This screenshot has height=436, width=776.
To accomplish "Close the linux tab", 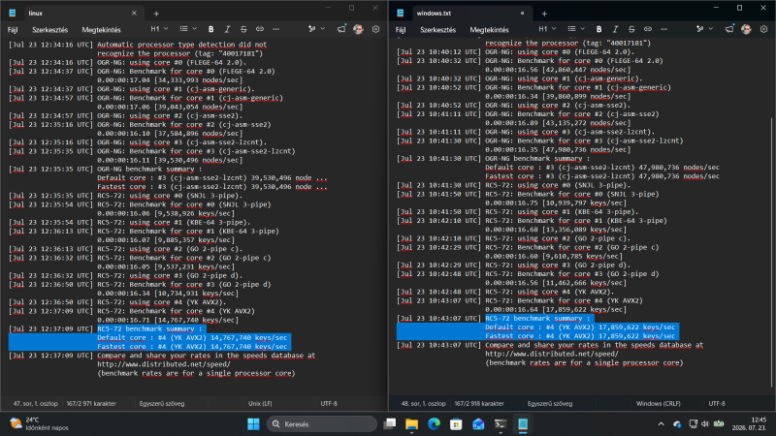I will tap(134, 14).
